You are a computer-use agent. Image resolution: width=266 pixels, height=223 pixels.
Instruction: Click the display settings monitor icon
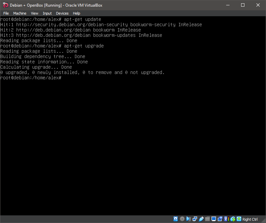tap(214, 219)
